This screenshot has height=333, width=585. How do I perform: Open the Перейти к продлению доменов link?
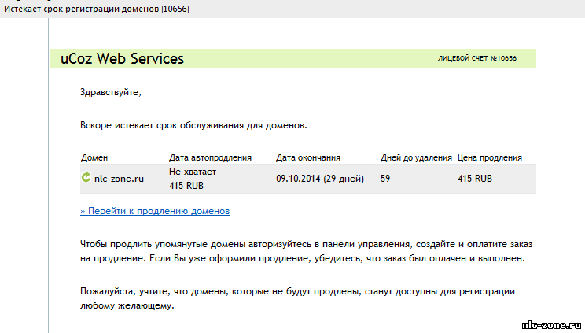155,211
